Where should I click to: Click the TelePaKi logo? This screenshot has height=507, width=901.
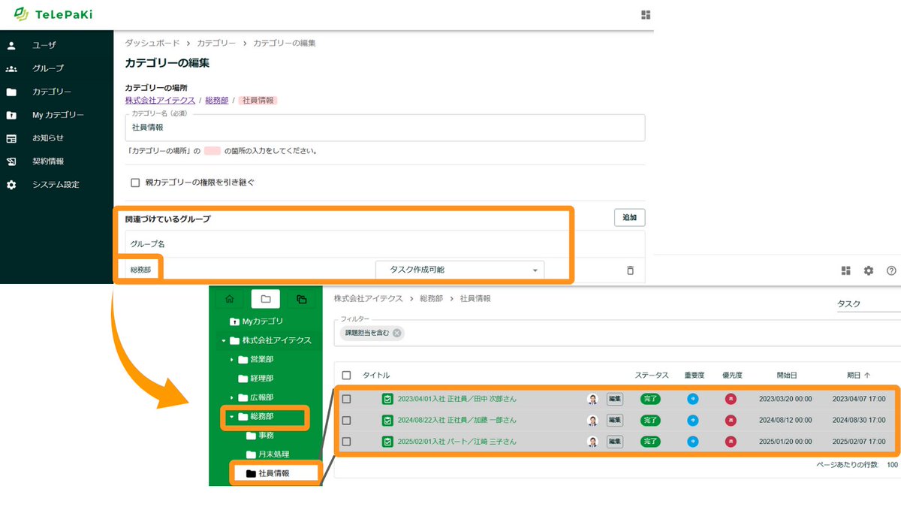click(53, 14)
